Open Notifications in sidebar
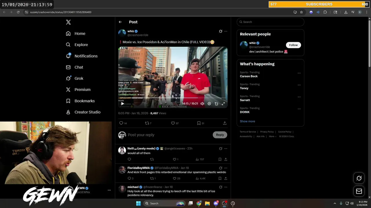 pyautogui.click(x=82, y=56)
